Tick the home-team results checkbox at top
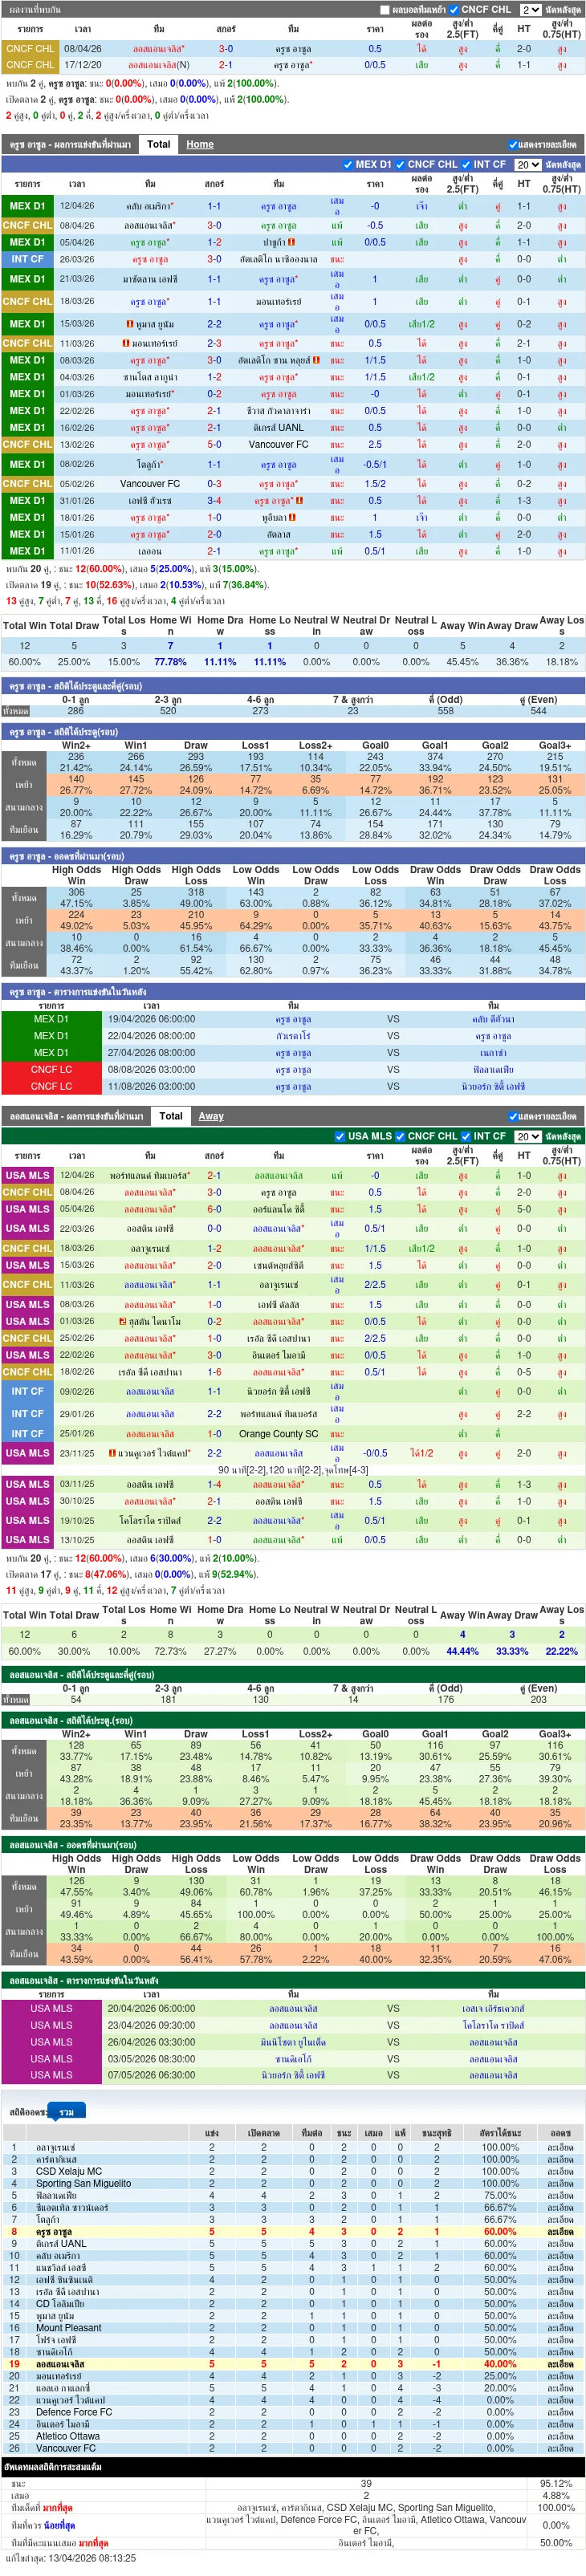The height and width of the screenshot is (2576, 586). (x=385, y=10)
